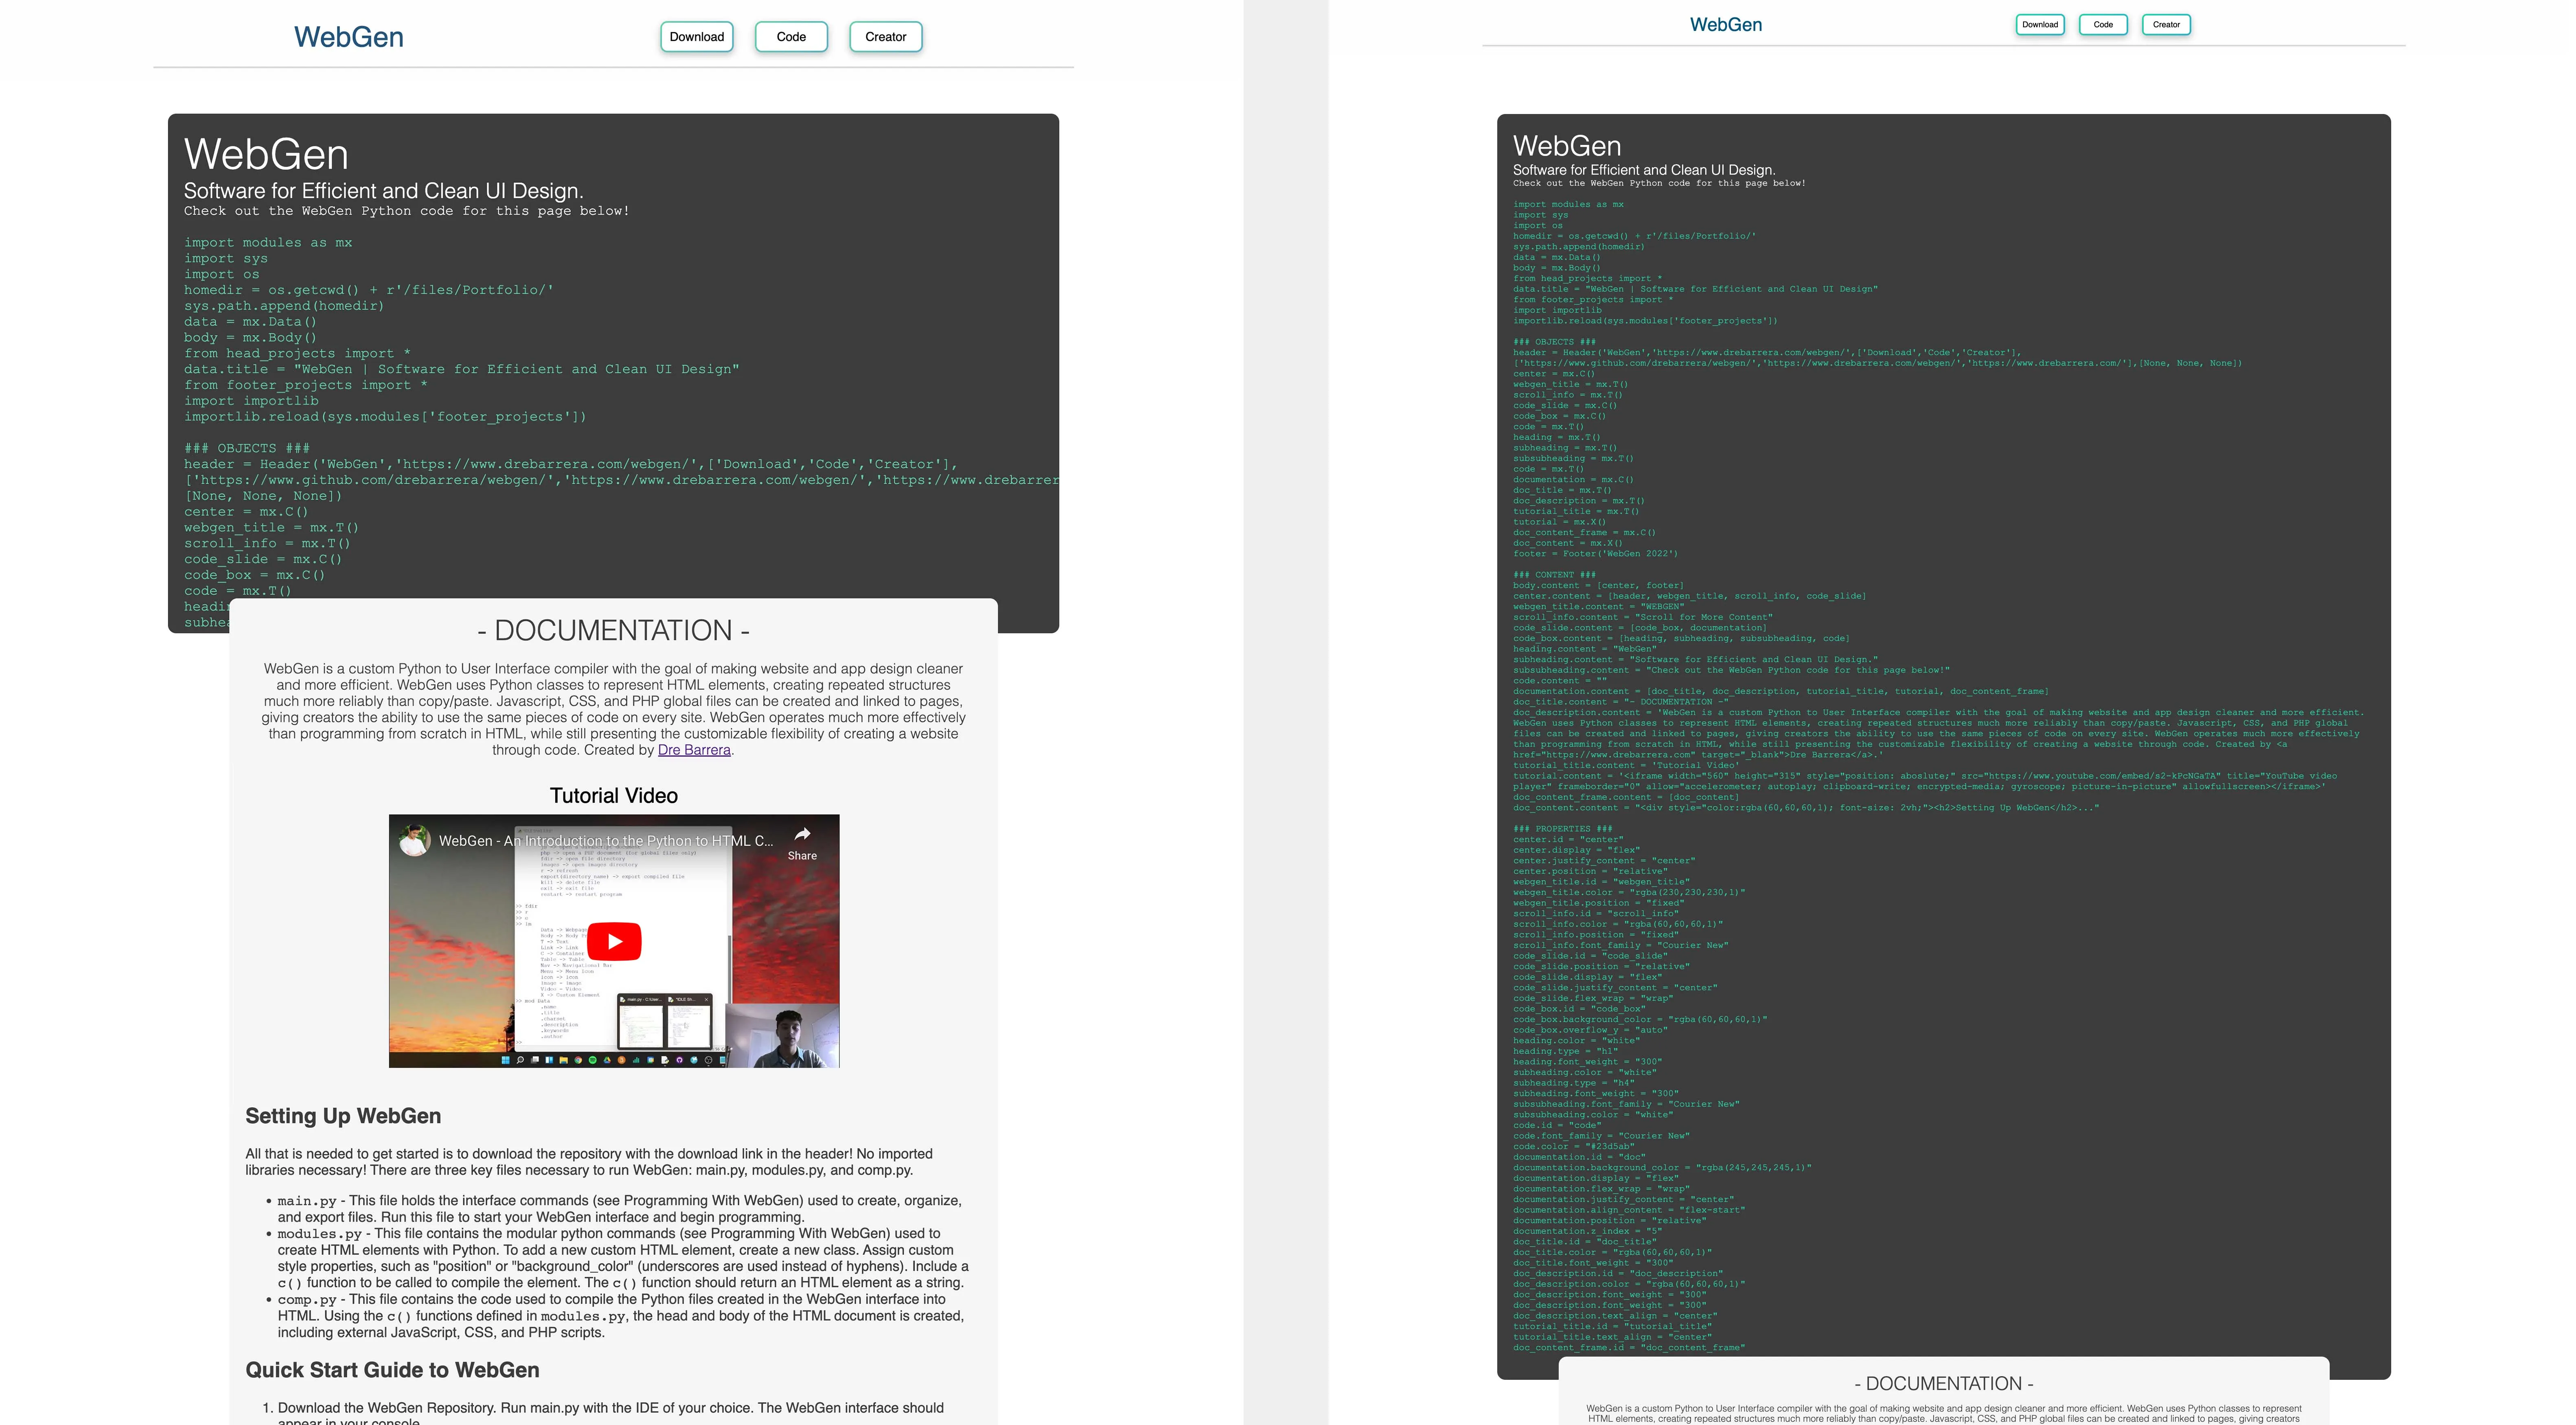Image resolution: width=2576 pixels, height=1425 pixels.
Task: Click the 'Tutorial Video' heading
Action: (613, 796)
